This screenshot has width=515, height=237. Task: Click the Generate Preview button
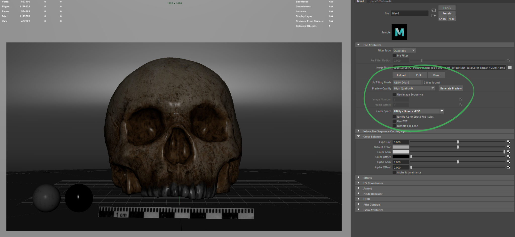[450, 88]
